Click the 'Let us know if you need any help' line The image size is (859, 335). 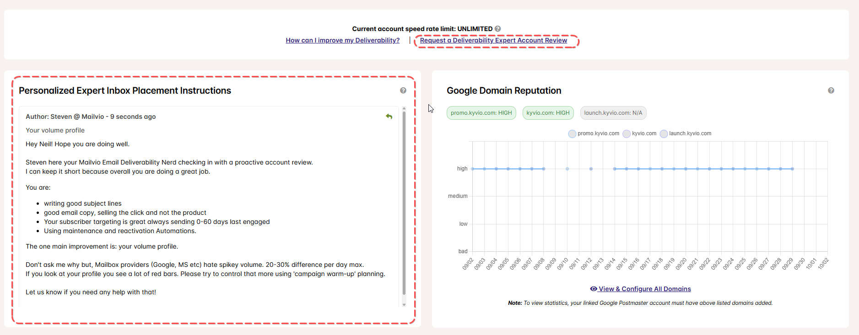91,292
